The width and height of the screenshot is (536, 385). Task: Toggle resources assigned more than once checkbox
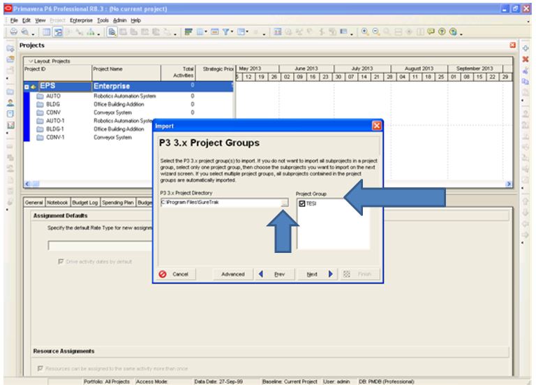pyautogui.click(x=39, y=368)
